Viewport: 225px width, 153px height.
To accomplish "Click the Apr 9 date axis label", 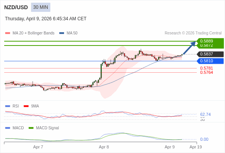I will pyautogui.click(x=170, y=147).
